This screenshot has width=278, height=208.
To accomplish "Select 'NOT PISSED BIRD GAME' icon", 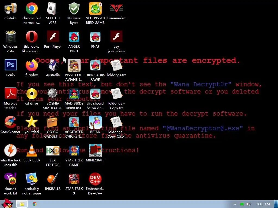I will [x=95, y=8].
